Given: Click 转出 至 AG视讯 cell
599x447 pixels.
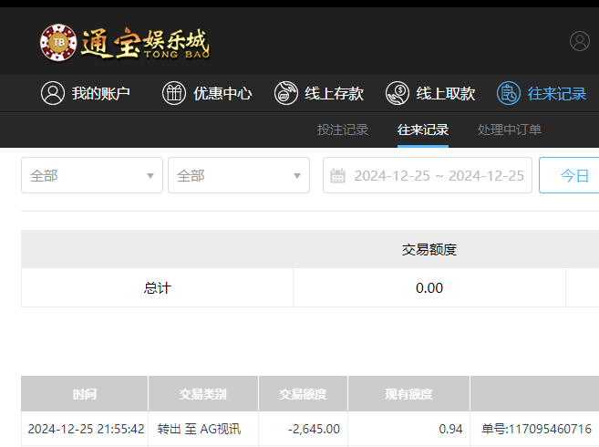Looking at the screenshot, I should (199, 429).
